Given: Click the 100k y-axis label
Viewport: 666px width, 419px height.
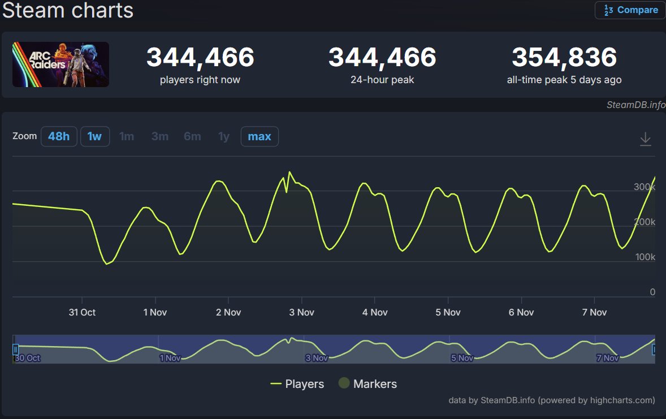Looking at the screenshot, I should [645, 257].
